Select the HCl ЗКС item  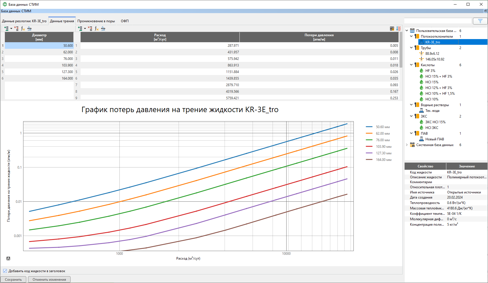(432, 128)
